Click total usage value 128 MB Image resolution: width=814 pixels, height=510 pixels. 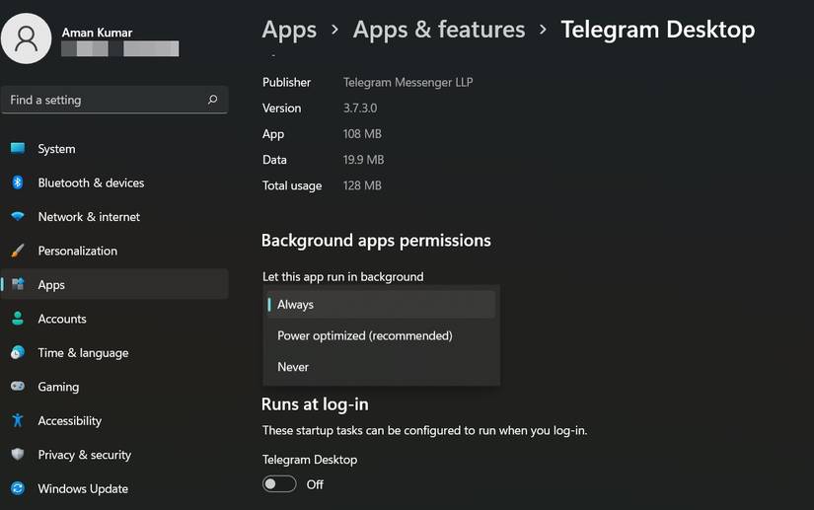362,185
